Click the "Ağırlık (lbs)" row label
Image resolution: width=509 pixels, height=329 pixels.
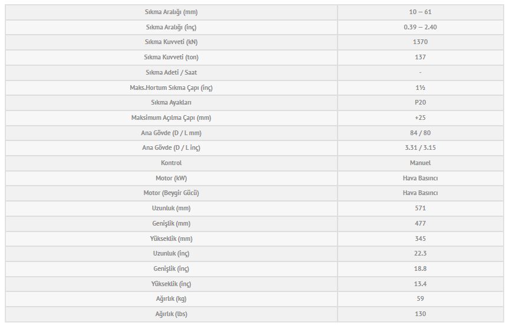(171, 314)
